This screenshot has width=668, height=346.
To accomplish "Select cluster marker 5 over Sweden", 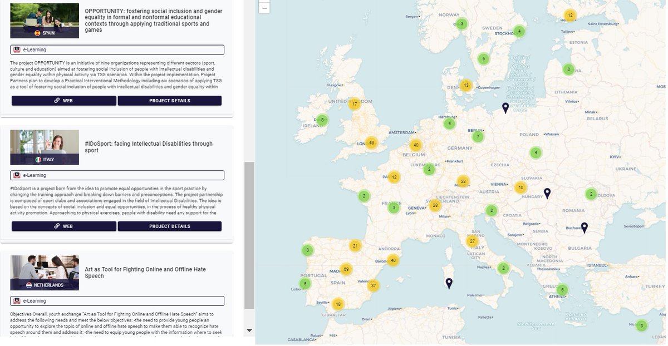I will click(484, 58).
